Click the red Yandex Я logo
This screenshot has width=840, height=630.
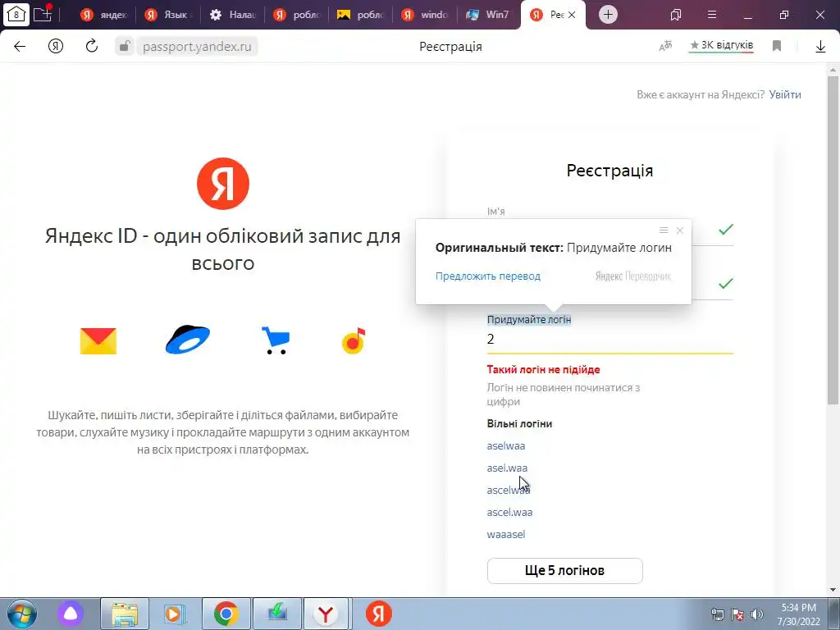click(x=223, y=184)
